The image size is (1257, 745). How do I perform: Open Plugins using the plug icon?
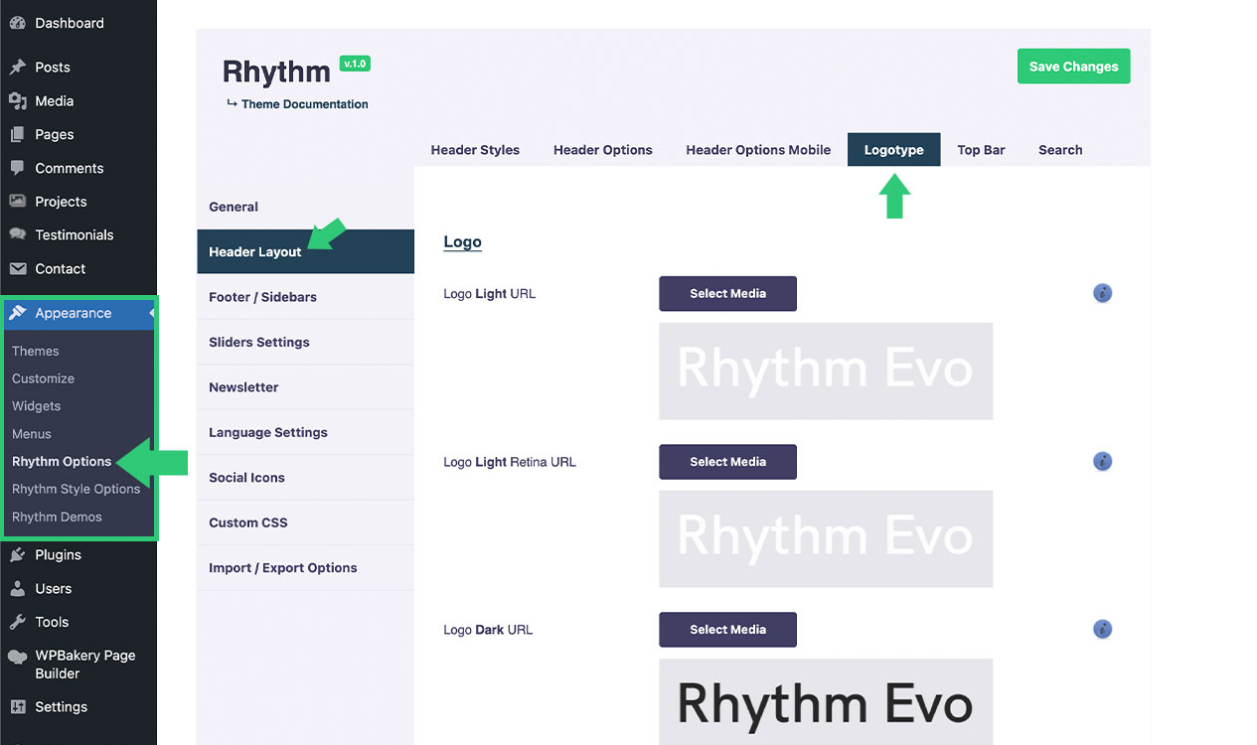17,555
